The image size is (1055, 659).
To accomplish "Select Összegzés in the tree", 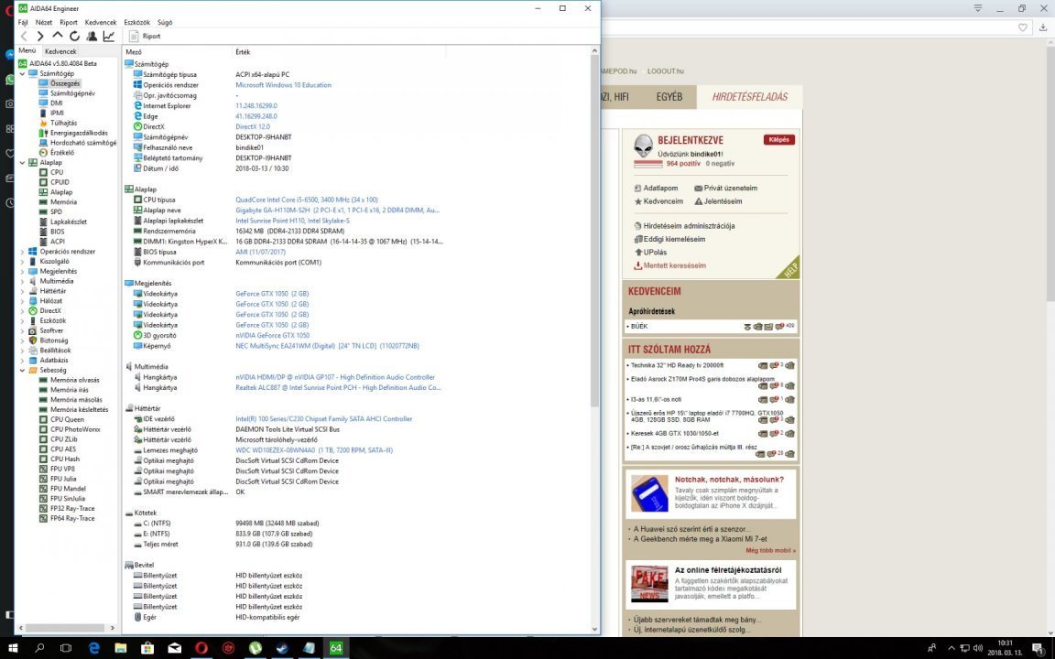I will [65, 83].
